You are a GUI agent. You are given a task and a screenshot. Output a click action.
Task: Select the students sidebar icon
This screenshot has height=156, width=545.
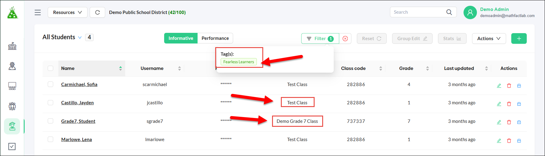12,126
